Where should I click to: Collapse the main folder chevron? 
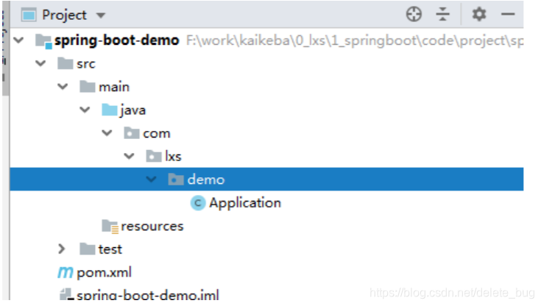63,87
